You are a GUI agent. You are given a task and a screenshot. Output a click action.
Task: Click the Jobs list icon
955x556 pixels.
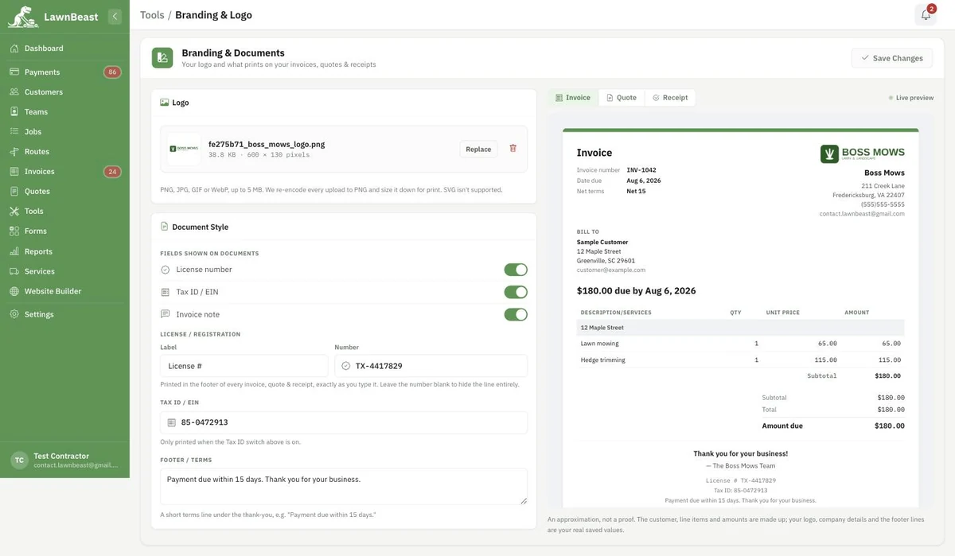(x=14, y=132)
